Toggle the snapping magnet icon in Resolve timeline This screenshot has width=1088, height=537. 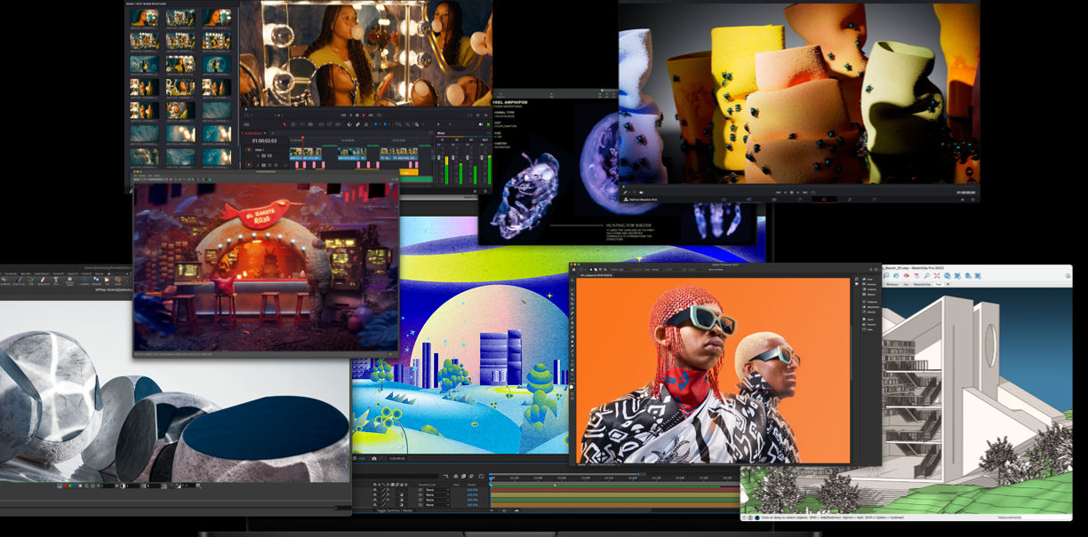point(349,124)
